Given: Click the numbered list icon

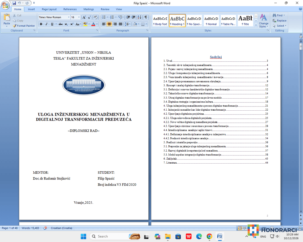Looking at the screenshot, I should (112, 17).
